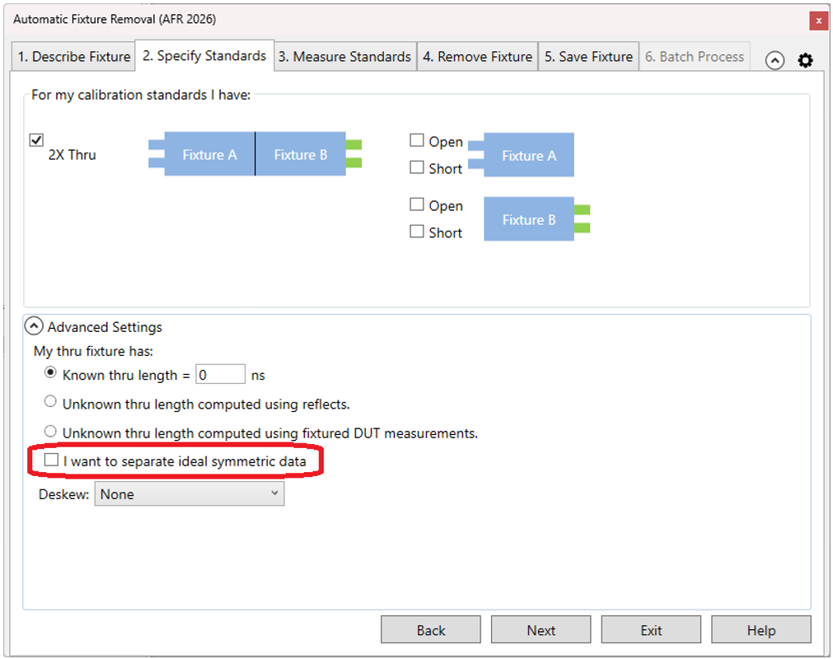Collapse the Advanced Settings section
This screenshot has width=833, height=659.
click(34, 327)
